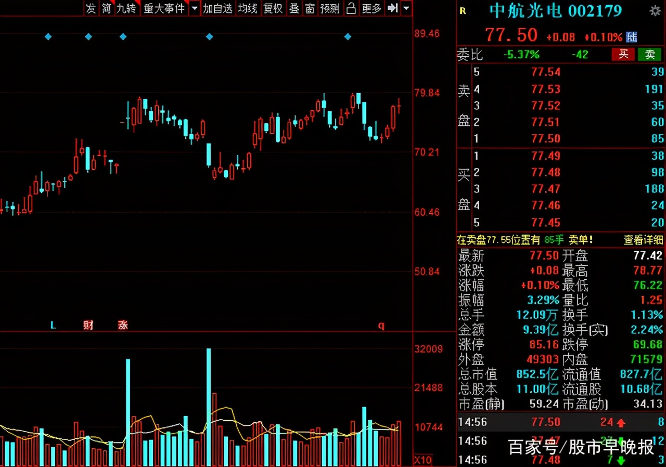Viewport: 666px width, 467px height.
Task: Click the 在卖盘77.55位置有 85手 卖单 notice
Action: [525, 240]
